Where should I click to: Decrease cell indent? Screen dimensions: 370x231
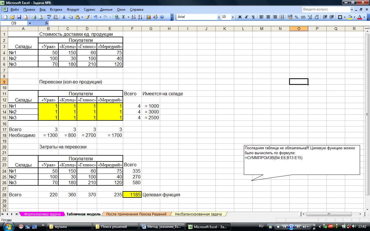[325, 17]
